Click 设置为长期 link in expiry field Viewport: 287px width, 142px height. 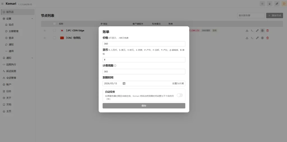click(178, 83)
